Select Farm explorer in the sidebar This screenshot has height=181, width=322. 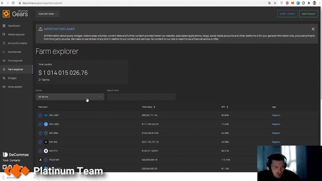tap(16, 69)
